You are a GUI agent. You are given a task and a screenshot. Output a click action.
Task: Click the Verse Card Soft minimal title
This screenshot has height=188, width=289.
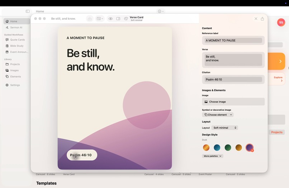pos(137,18)
